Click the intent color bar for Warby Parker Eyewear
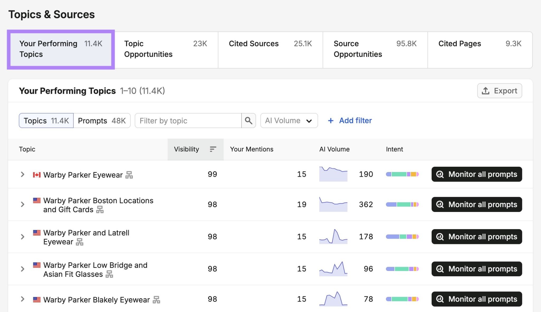Screen dimensions: 541x312 click(x=402, y=174)
